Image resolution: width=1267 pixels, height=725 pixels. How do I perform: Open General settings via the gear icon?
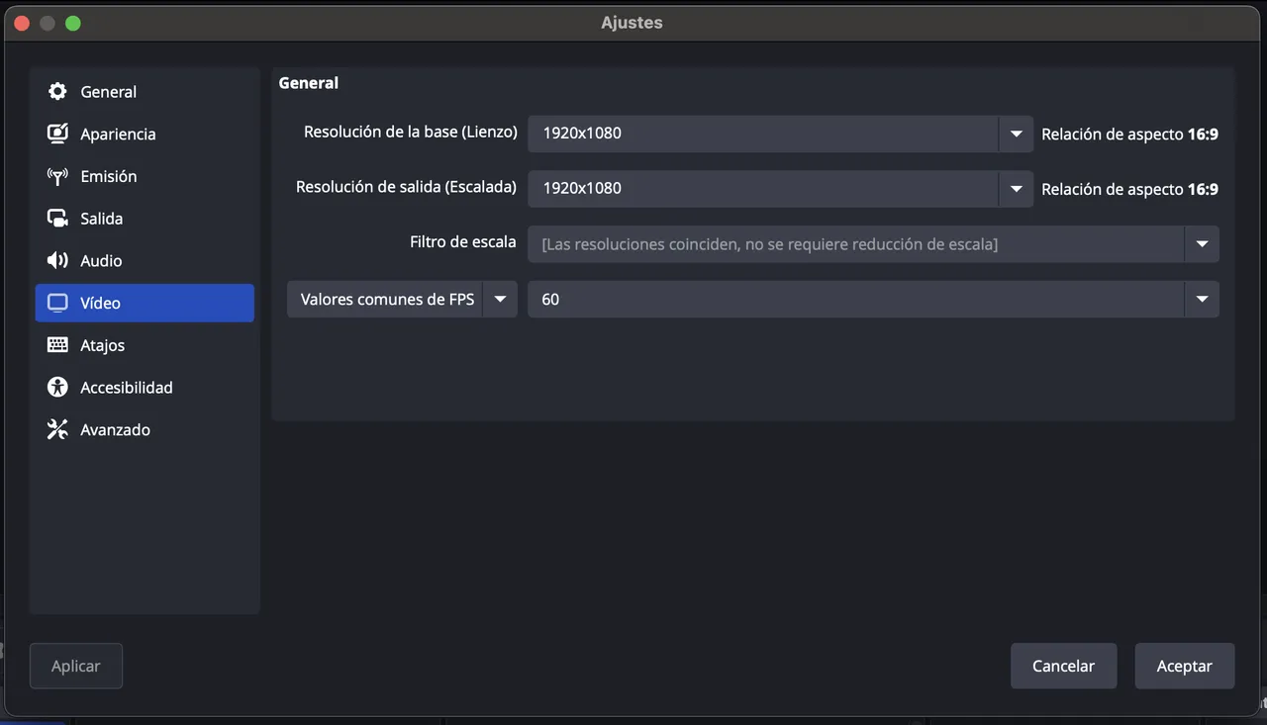click(57, 92)
